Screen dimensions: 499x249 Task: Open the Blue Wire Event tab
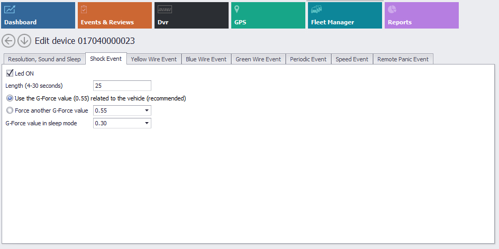point(206,59)
